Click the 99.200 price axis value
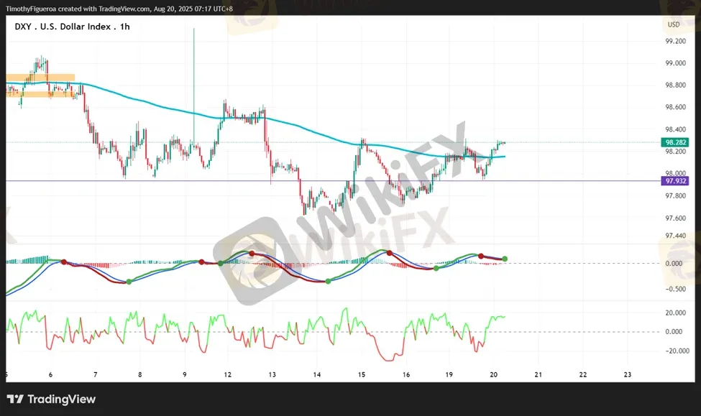701x416 pixels. point(675,41)
